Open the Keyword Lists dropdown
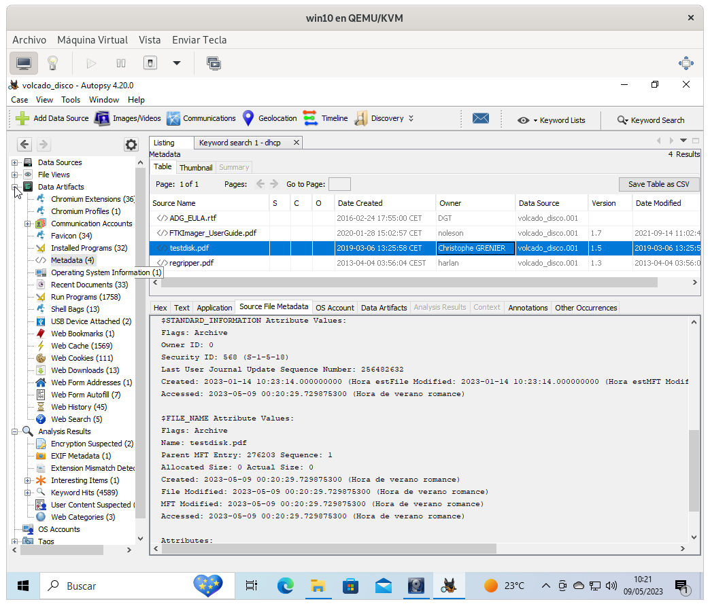The width and height of the screenshot is (710, 606). [x=552, y=120]
